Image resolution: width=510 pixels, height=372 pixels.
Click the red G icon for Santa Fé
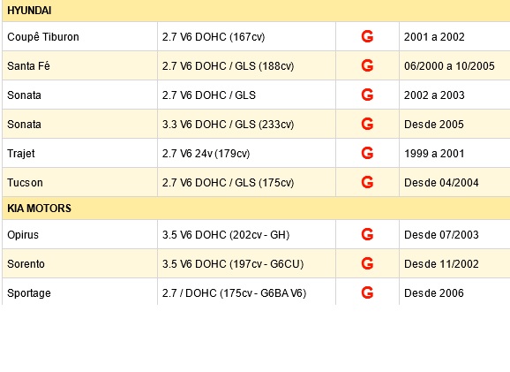pos(367,65)
